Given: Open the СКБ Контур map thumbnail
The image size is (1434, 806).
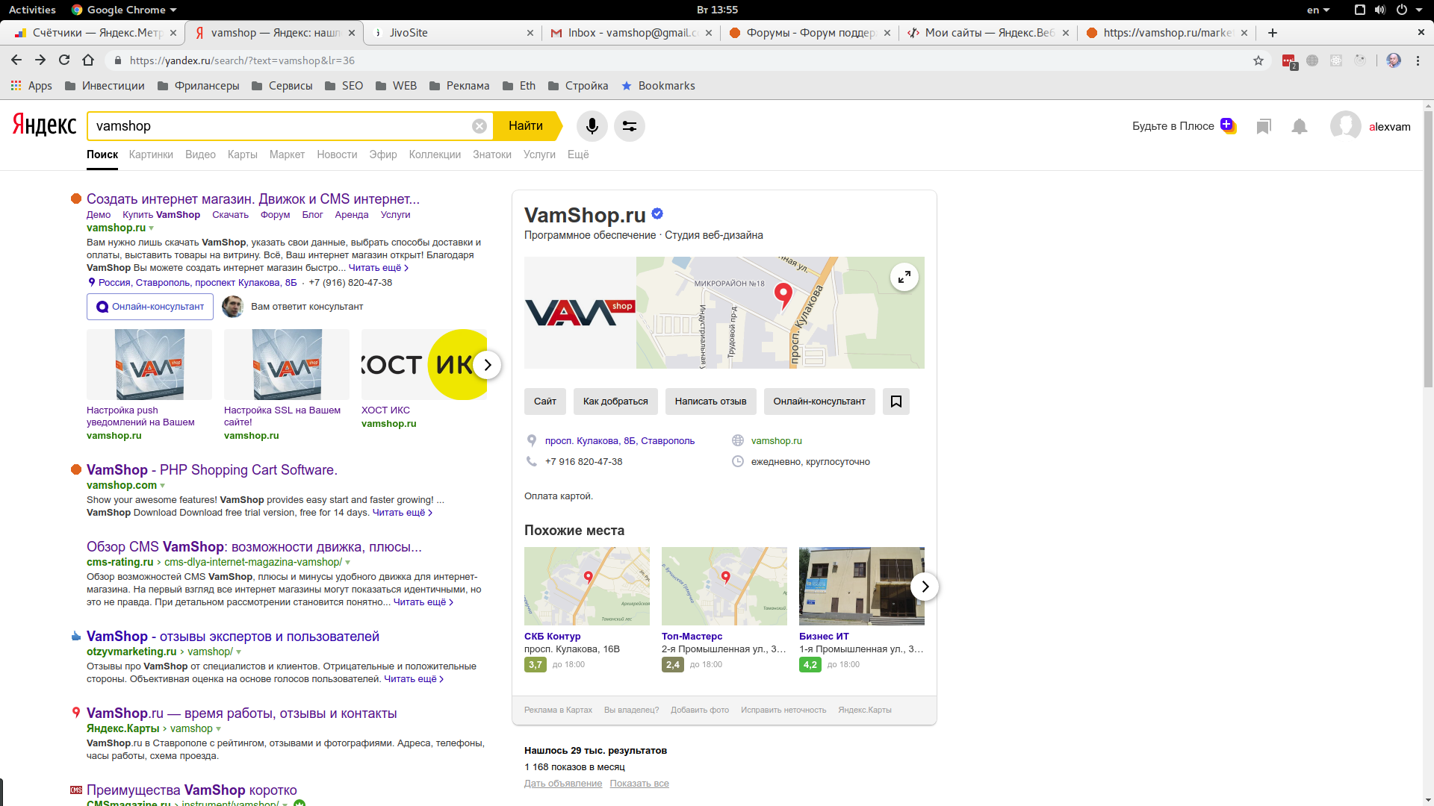Looking at the screenshot, I should click(587, 586).
